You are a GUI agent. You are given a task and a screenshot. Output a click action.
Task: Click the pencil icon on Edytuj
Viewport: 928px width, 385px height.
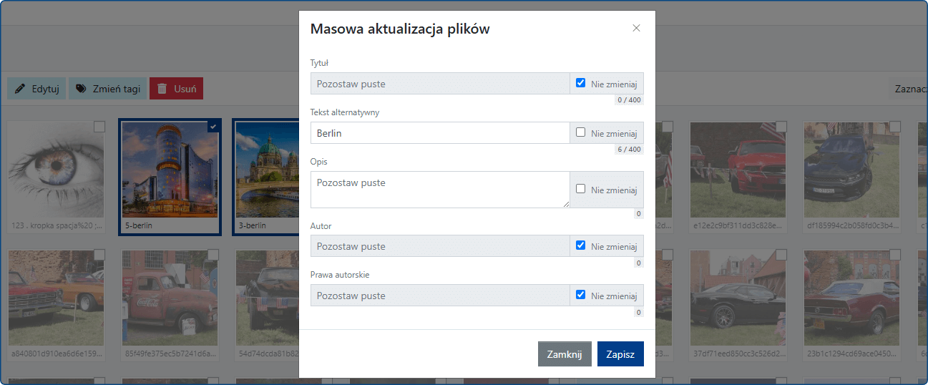click(20, 89)
